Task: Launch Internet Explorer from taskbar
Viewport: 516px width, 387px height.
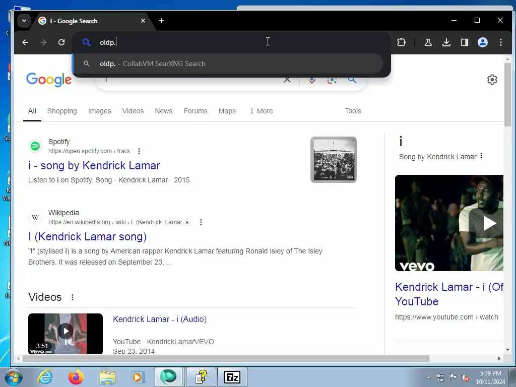Action: pos(45,377)
